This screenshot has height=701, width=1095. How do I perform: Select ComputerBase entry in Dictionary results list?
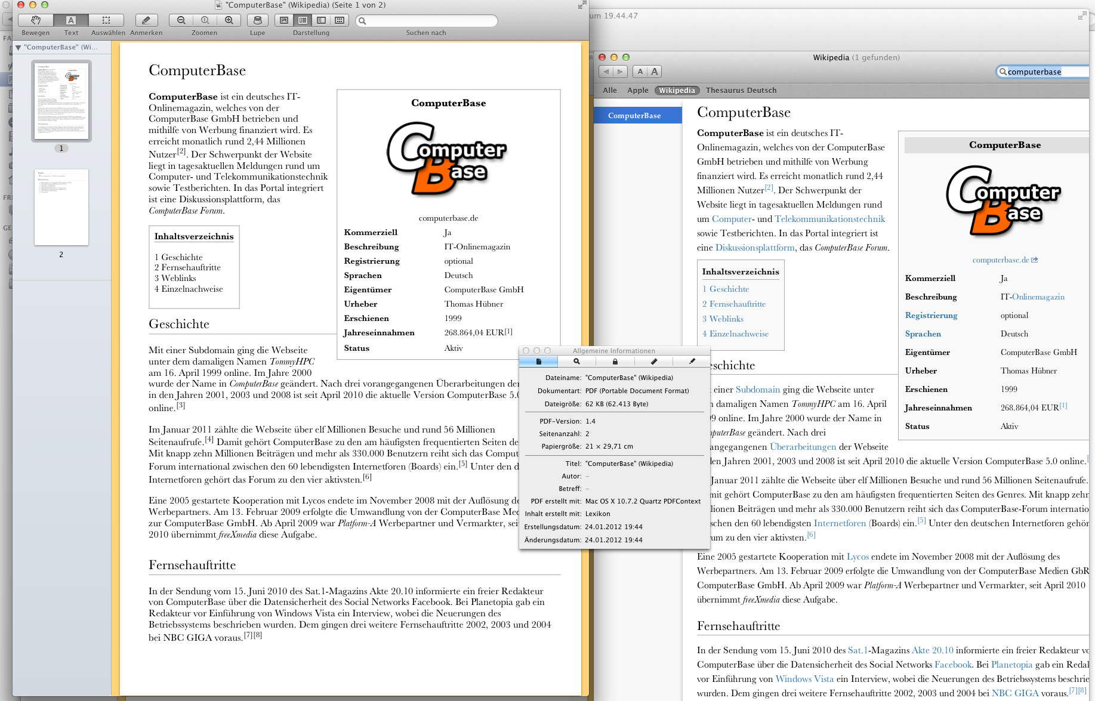pos(638,116)
